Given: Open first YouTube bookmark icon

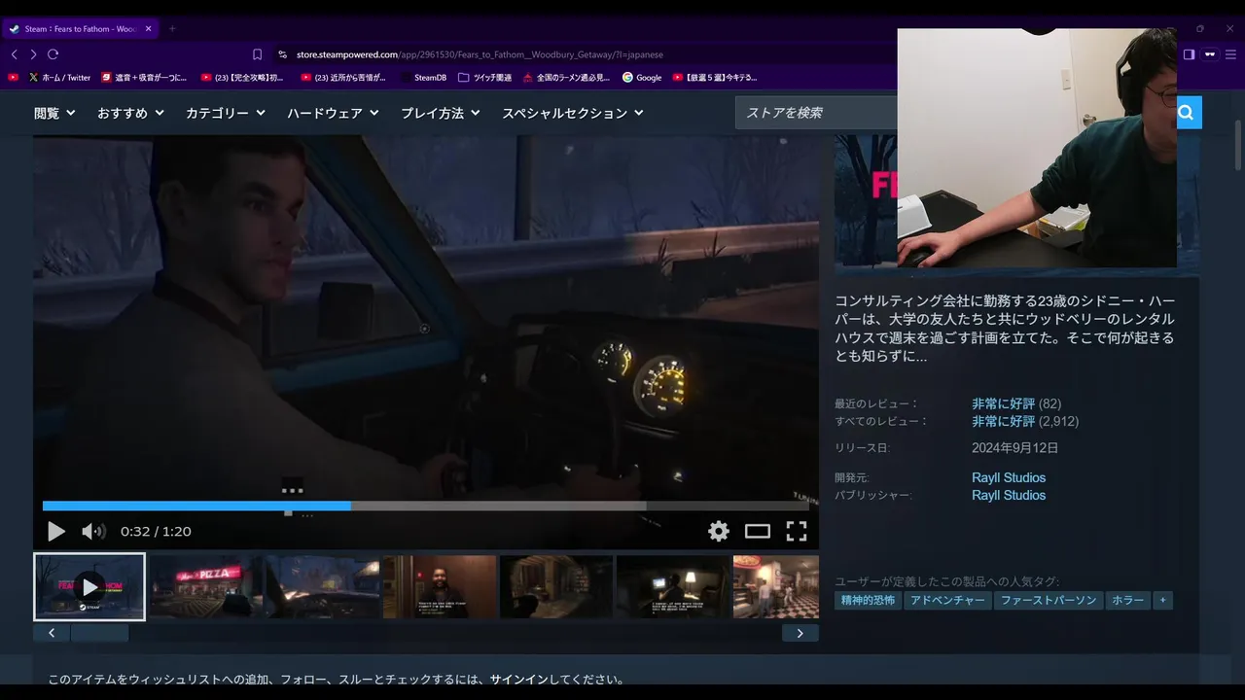Looking at the screenshot, I should [x=13, y=77].
